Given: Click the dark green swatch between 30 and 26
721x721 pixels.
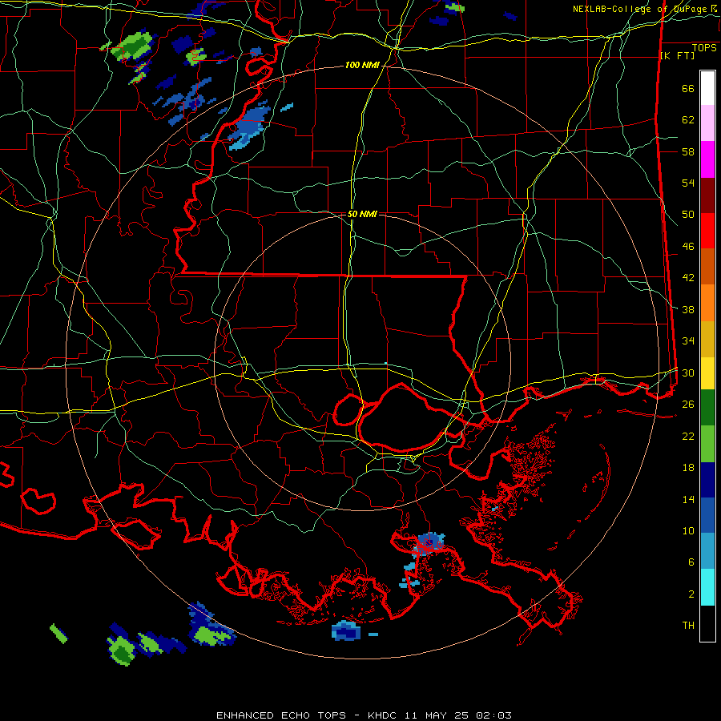Looking at the screenshot, I should point(707,408).
